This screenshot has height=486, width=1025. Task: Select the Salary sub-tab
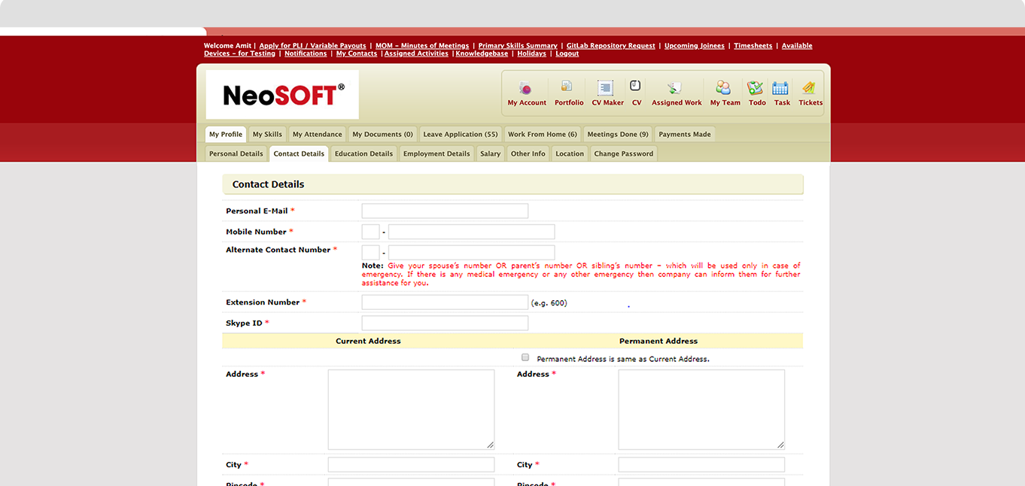tap(491, 153)
